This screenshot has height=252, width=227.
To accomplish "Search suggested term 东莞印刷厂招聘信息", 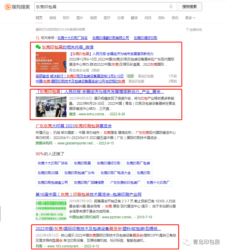I will click(x=89, y=183).
